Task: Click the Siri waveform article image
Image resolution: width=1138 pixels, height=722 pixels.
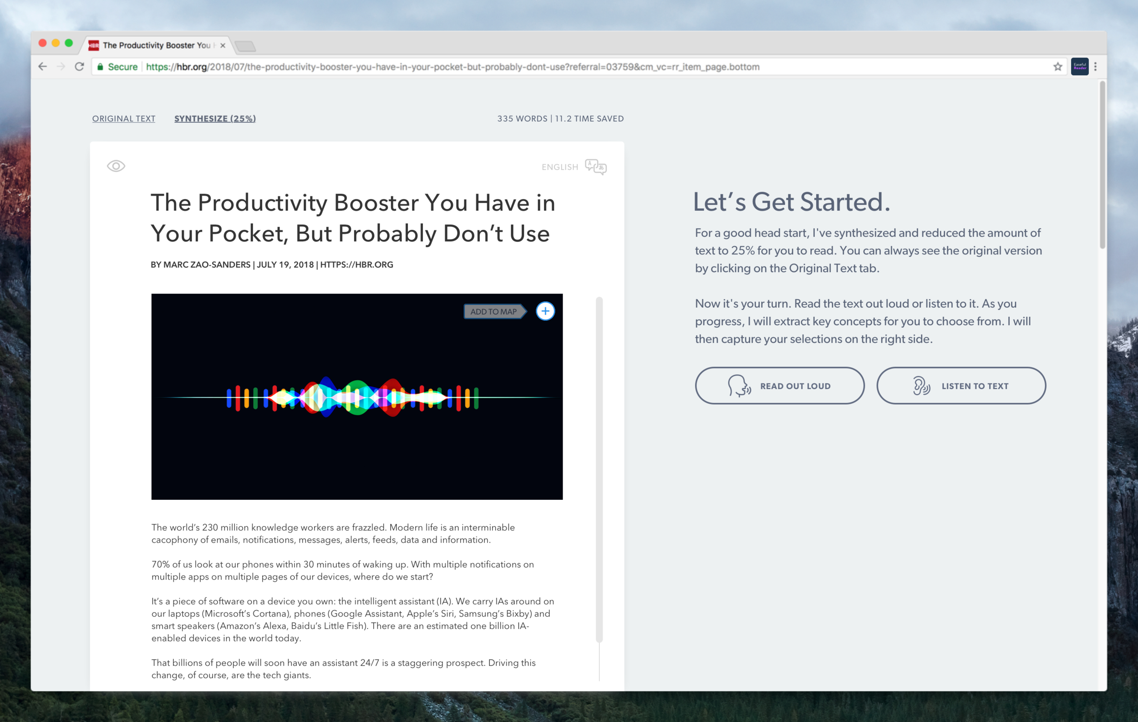Action: [357, 397]
